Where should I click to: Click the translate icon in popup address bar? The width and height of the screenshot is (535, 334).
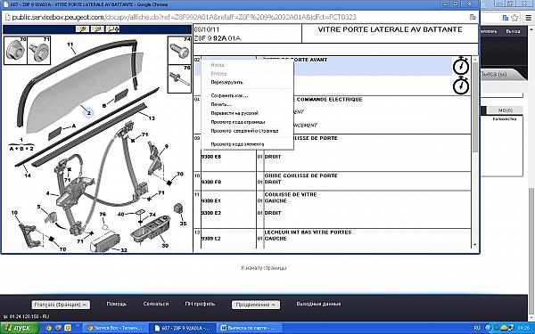pos(473,17)
